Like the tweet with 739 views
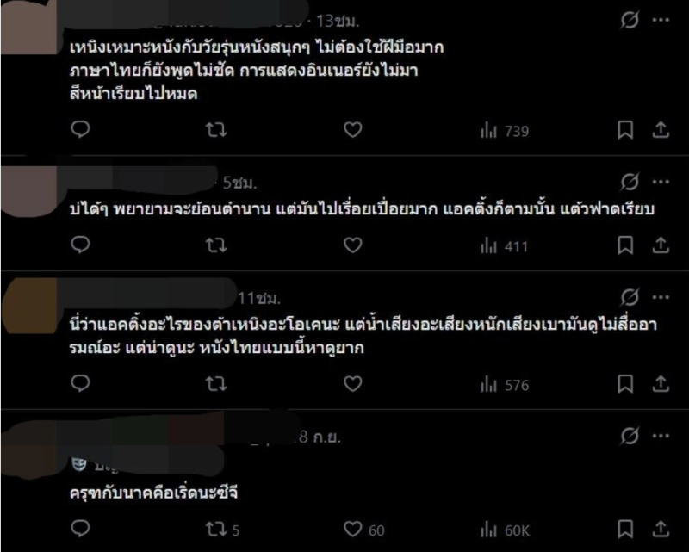The image size is (689, 552). coord(352,130)
